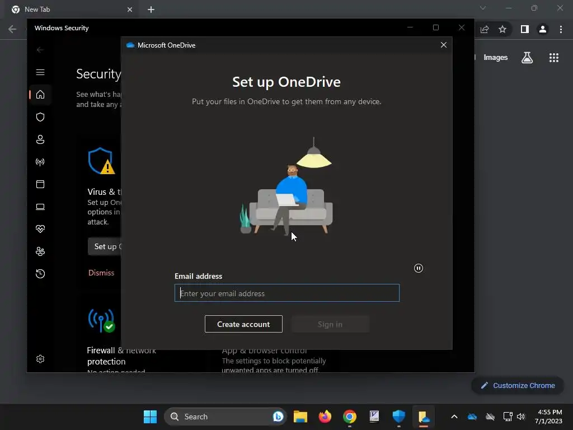Open Device performance & health heart icon
573x430 pixels.
(x=40, y=229)
